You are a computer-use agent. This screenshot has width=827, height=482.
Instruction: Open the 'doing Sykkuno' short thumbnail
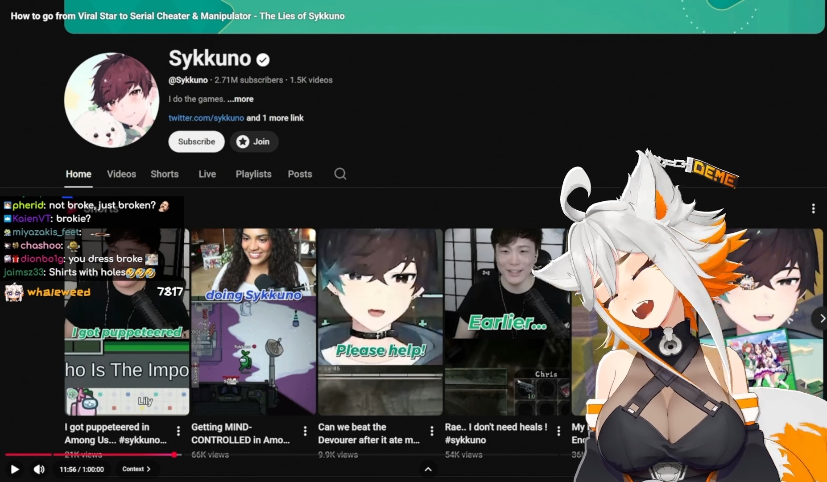coord(253,322)
